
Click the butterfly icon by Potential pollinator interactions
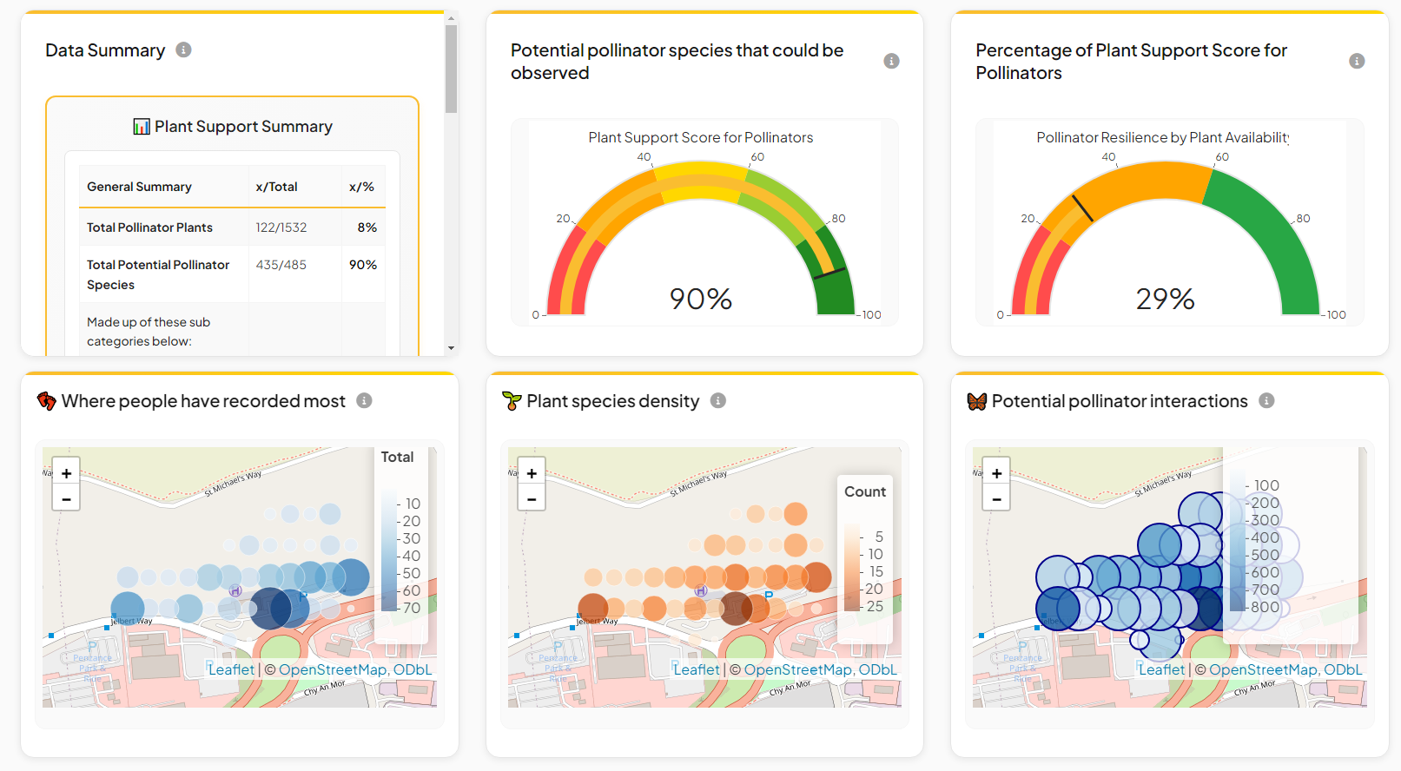click(977, 401)
